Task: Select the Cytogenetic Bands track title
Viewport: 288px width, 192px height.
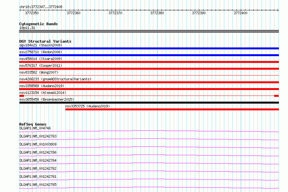Action: click(x=39, y=24)
